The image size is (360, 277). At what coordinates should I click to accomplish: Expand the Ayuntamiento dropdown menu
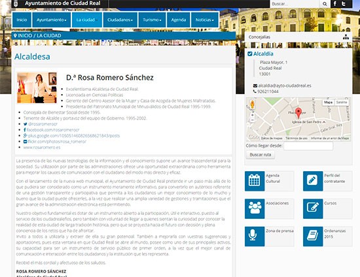point(52,20)
